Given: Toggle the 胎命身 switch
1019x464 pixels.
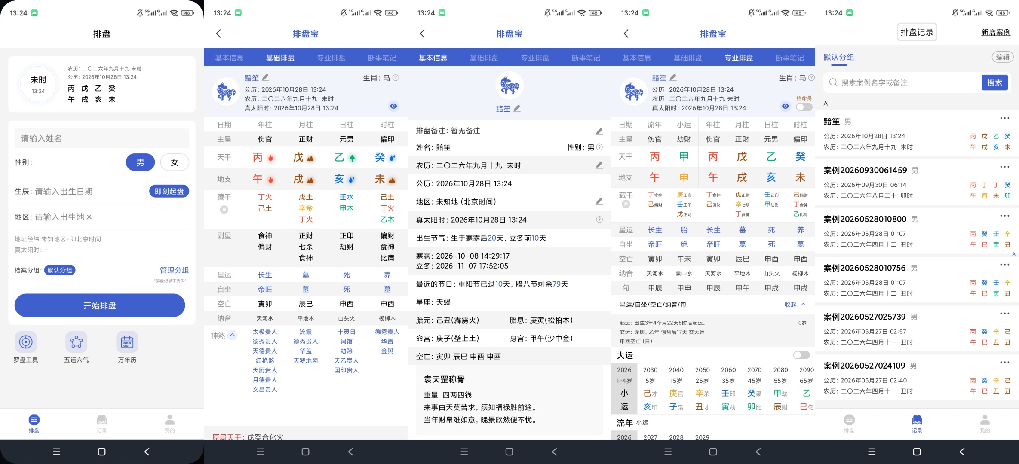Looking at the screenshot, I should (804, 107).
